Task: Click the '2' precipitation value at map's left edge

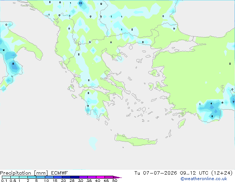Action: click(4, 50)
